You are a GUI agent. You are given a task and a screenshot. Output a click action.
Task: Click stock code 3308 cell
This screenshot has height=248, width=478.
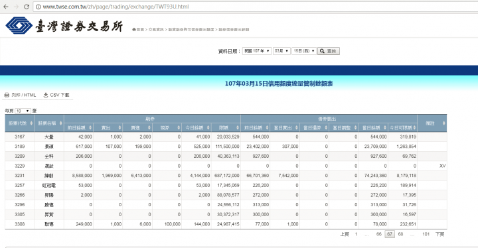(x=19, y=224)
